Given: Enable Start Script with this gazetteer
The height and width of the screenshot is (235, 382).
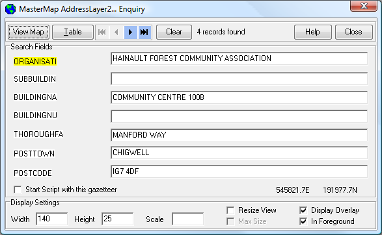Looking at the screenshot, I should [x=18, y=190].
